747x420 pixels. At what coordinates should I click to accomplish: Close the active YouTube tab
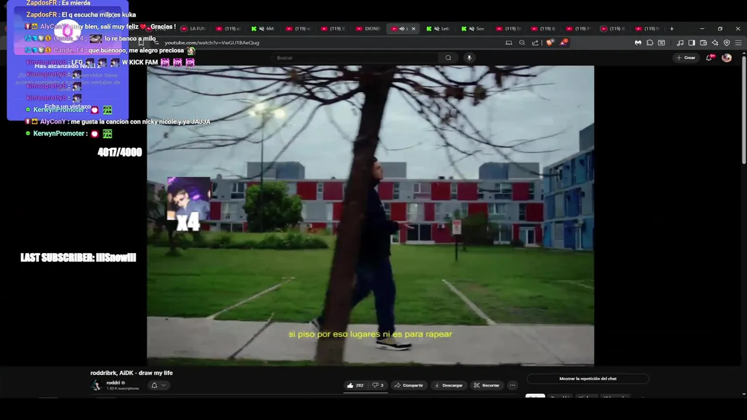[x=414, y=29]
